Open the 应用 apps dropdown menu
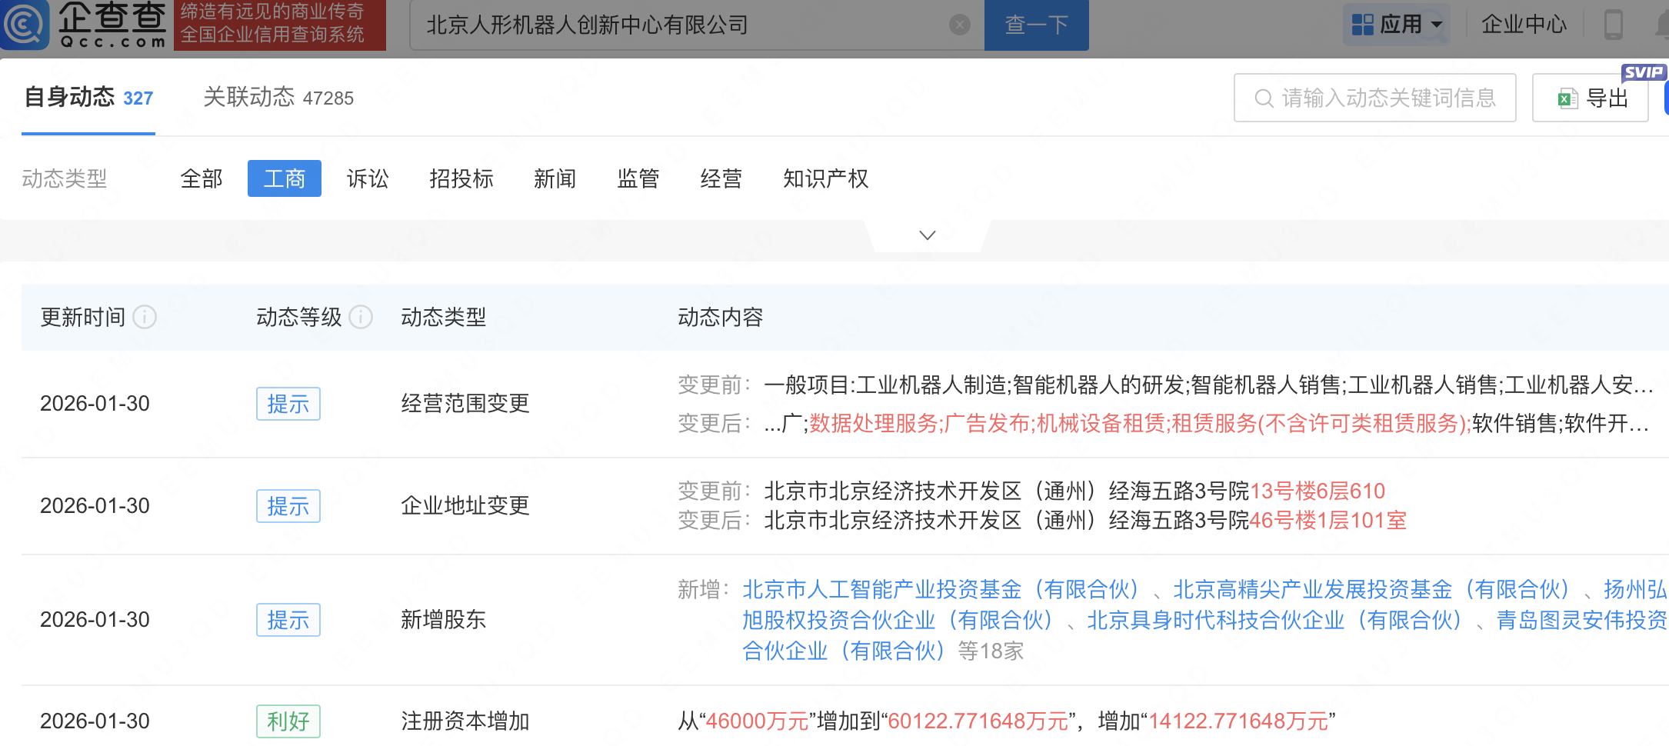Screen dimensions: 1669x746 click(1396, 25)
